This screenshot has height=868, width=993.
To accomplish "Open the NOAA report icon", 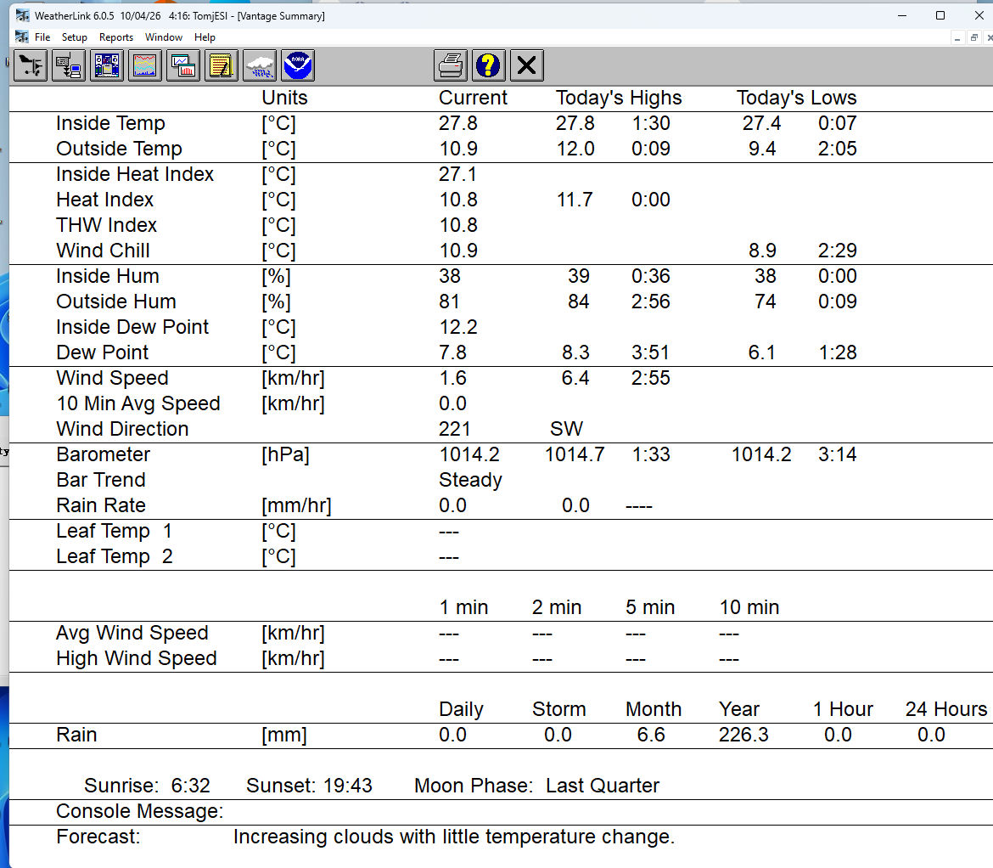I will coord(298,65).
